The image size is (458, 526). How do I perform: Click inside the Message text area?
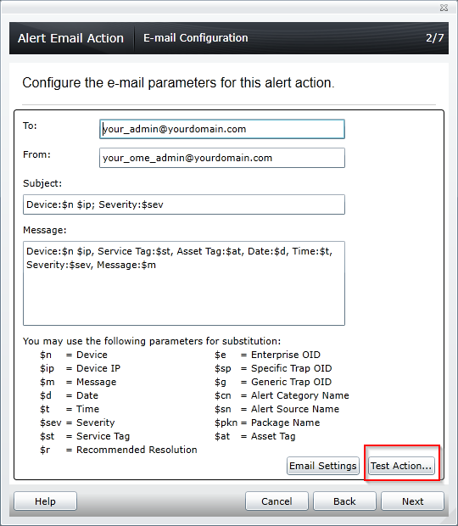point(184,283)
